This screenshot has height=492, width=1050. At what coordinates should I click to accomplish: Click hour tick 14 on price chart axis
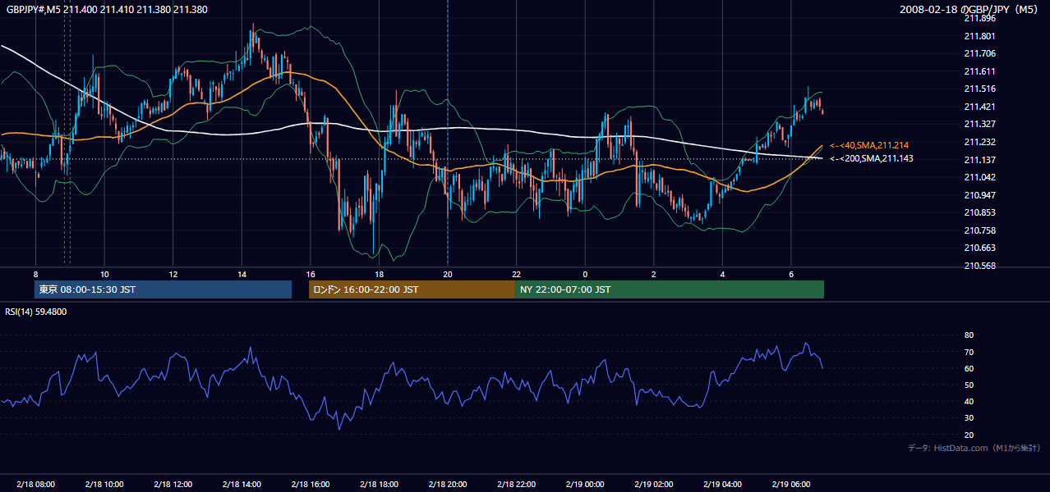pos(242,274)
